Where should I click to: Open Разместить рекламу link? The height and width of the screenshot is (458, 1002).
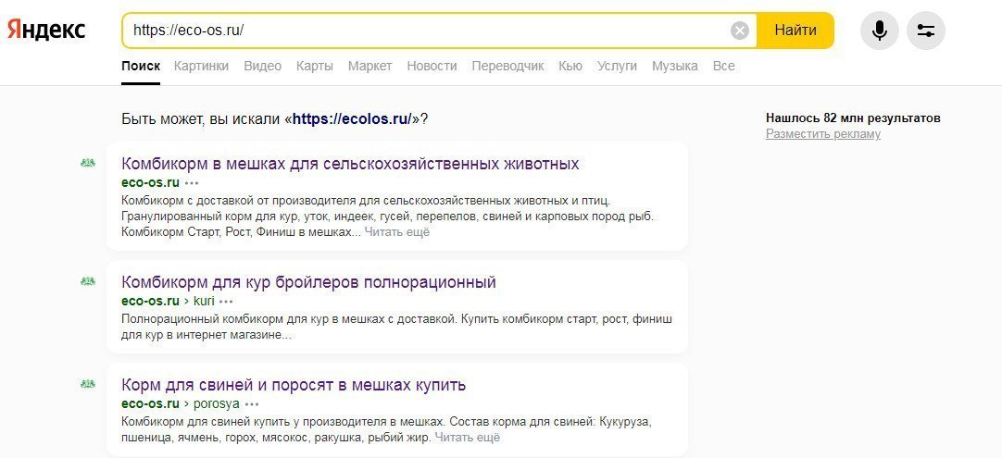[823, 134]
